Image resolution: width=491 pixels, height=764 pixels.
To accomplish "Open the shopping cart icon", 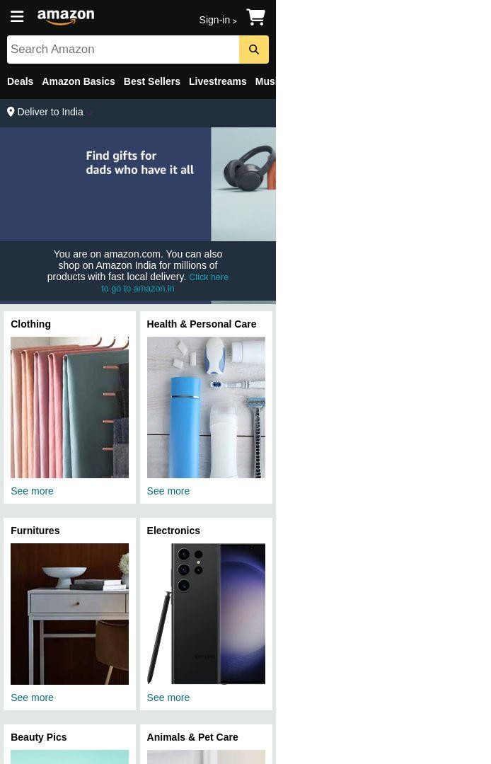I will point(255,17).
